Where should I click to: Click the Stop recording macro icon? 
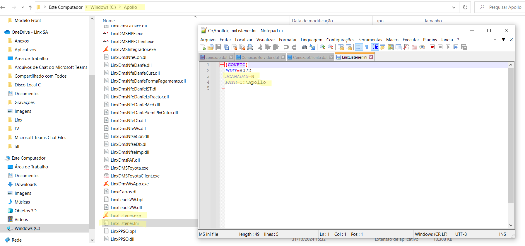[440, 47]
